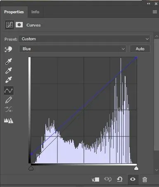
Task: Close the Properties panel
Action: [156, 4]
